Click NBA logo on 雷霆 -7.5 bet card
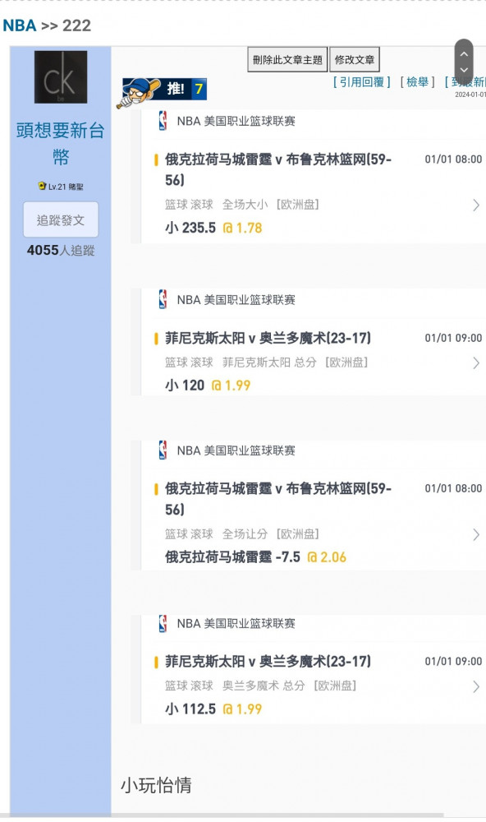The image size is (486, 822). point(163,450)
